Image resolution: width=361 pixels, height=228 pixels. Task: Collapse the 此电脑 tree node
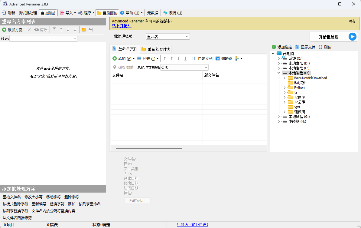pyautogui.click(x=273, y=54)
